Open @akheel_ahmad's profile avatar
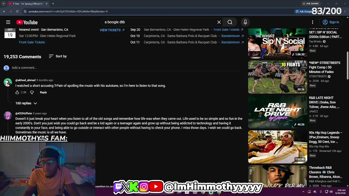Image resolution: width=349 pixels, height=196 pixels. coord(8,82)
